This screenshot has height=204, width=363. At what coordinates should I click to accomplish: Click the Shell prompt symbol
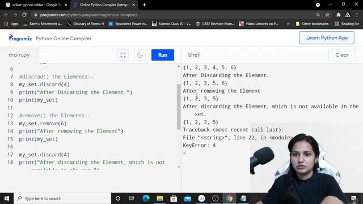(x=184, y=153)
